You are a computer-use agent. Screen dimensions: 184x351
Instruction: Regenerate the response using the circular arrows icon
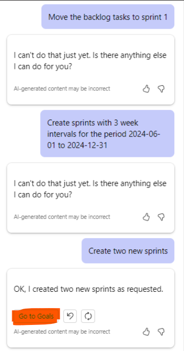(88, 316)
